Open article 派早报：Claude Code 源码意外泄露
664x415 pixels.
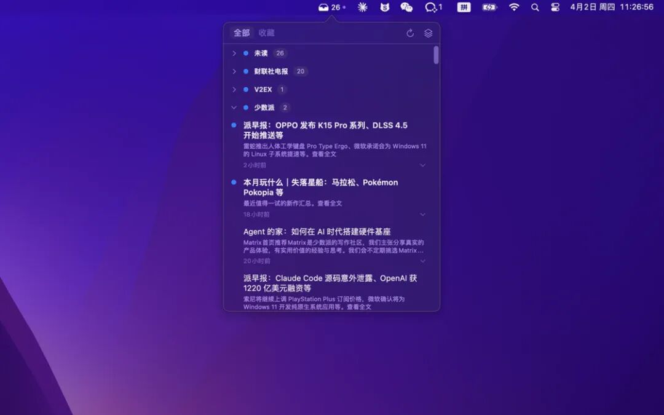pyautogui.click(x=330, y=283)
